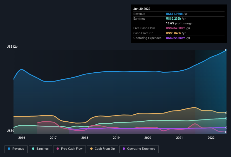Screen dimensions: 231x157
Task: Toggle the Earnings legend button
Action: (x=40, y=149)
